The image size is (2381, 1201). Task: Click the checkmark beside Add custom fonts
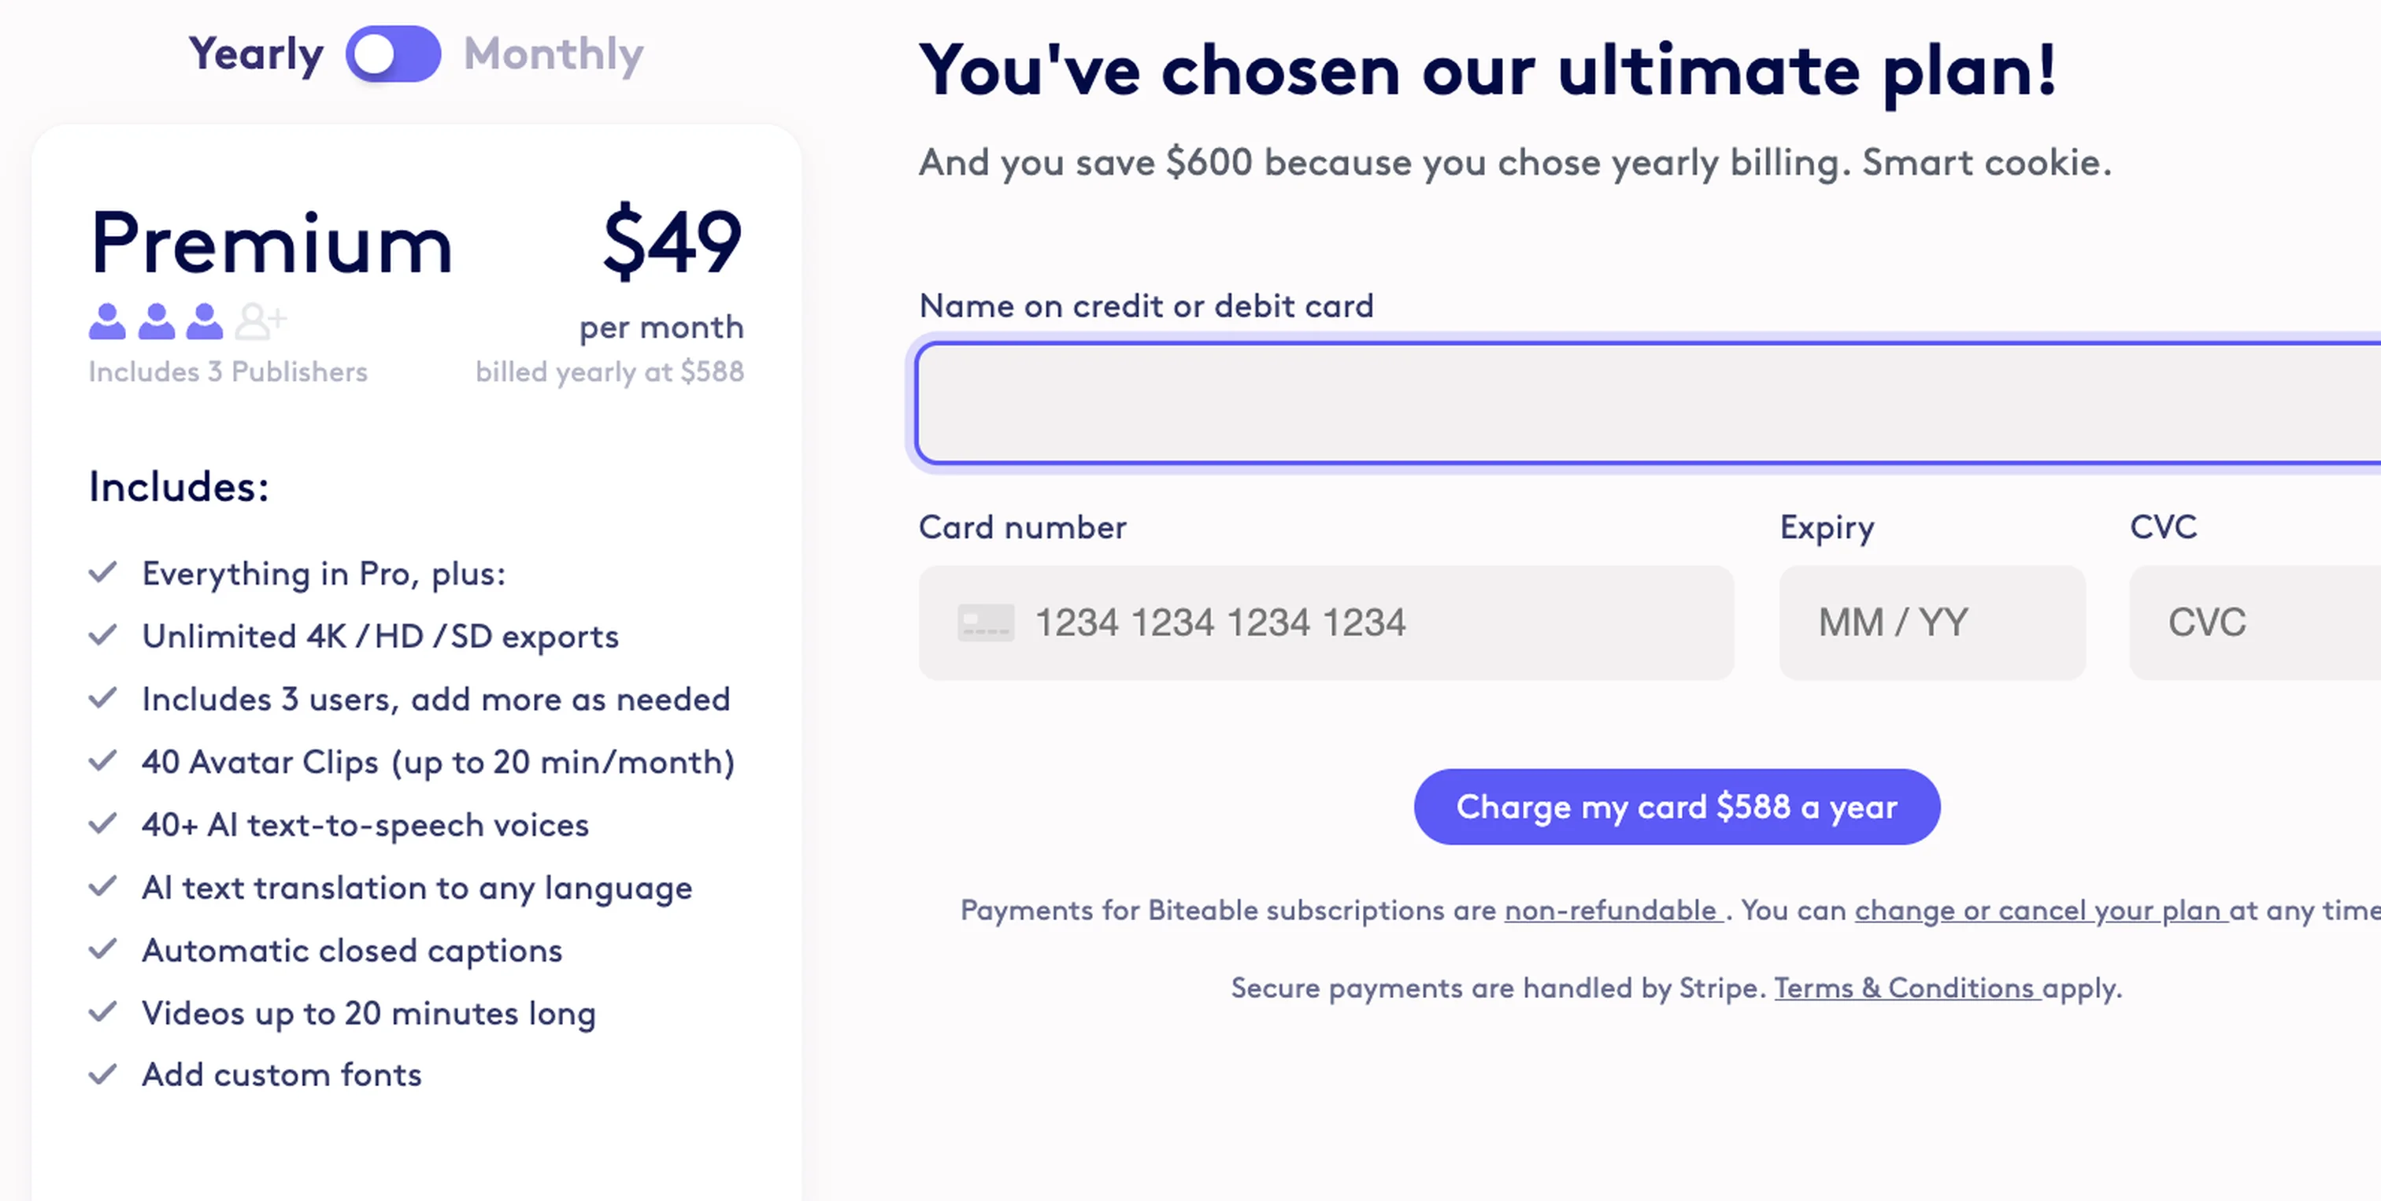click(103, 1073)
